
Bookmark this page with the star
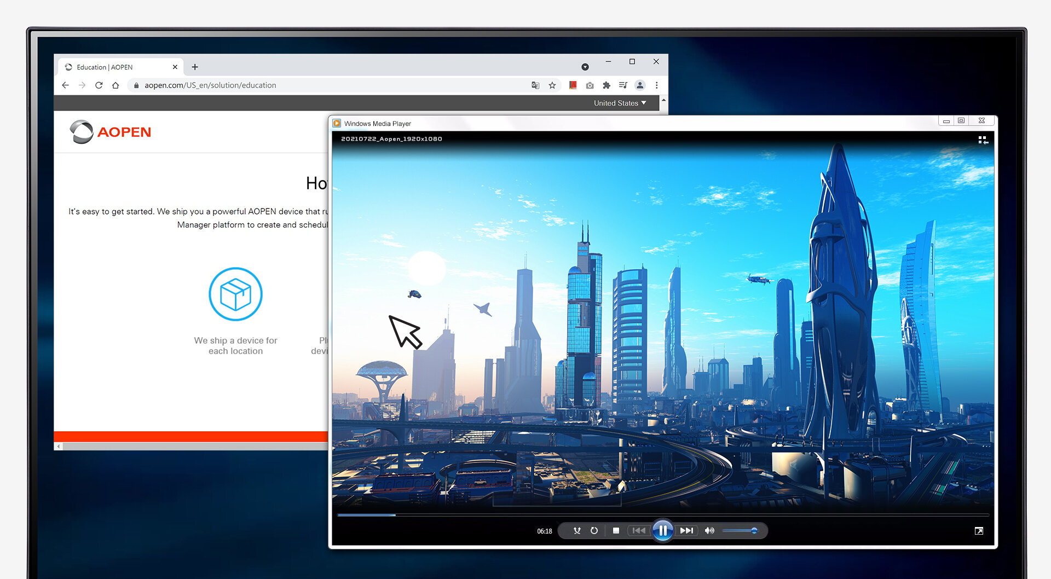click(552, 85)
